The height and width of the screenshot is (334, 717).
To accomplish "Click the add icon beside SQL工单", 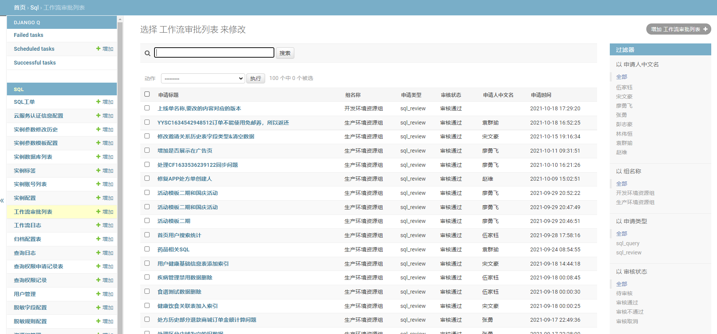I will click(98, 101).
